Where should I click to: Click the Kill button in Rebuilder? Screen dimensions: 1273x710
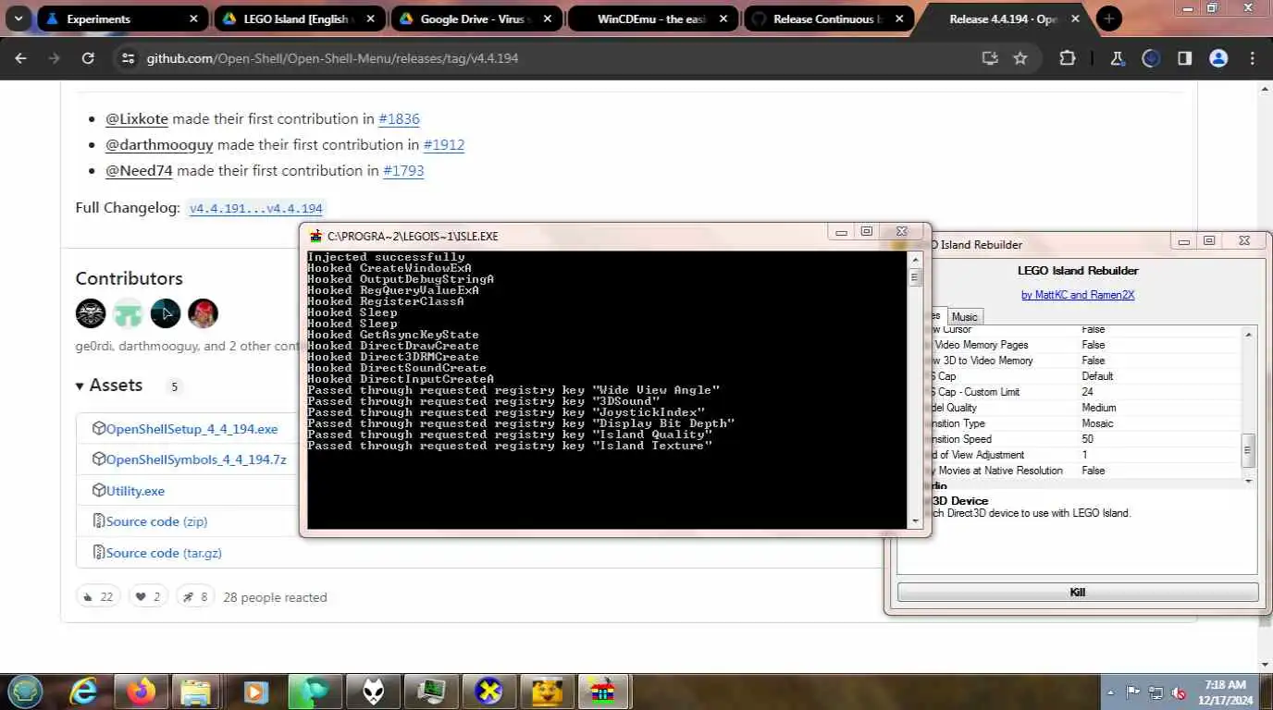1078,593
